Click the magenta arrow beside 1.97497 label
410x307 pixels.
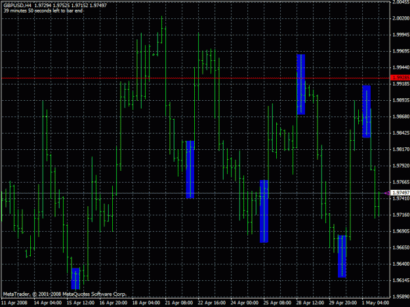coord(387,193)
